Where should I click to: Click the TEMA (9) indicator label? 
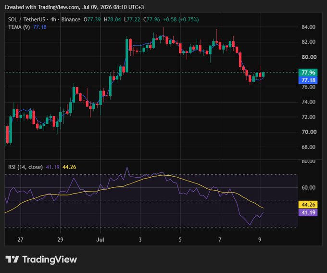pyautogui.click(x=19, y=27)
